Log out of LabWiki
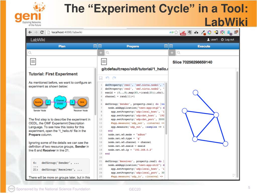 [227, 39]
